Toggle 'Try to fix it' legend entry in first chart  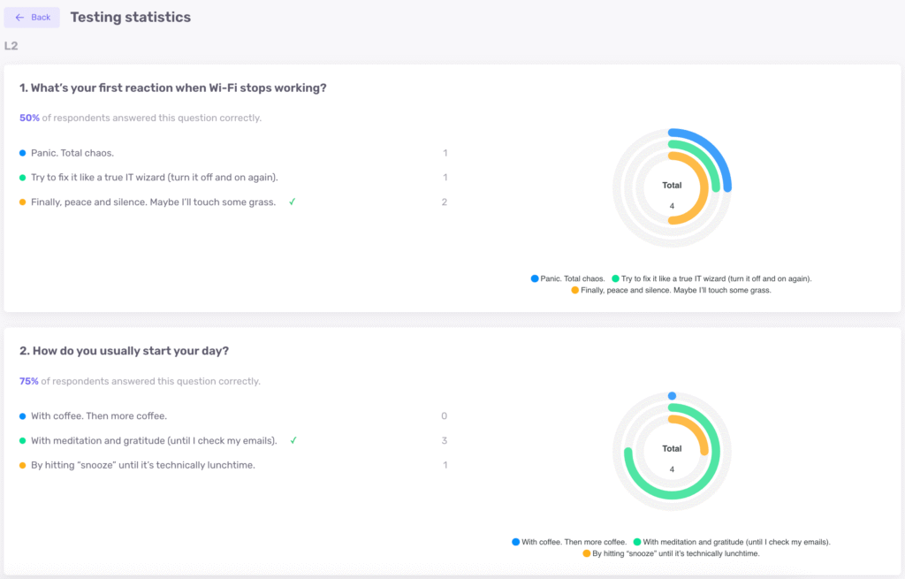coord(711,278)
